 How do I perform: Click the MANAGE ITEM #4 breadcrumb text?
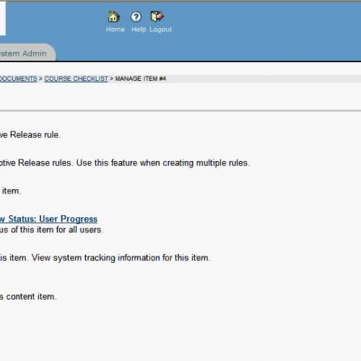pos(141,79)
